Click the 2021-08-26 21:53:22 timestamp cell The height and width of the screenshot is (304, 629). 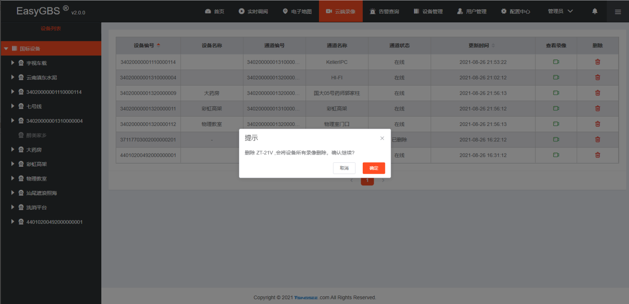click(483, 62)
